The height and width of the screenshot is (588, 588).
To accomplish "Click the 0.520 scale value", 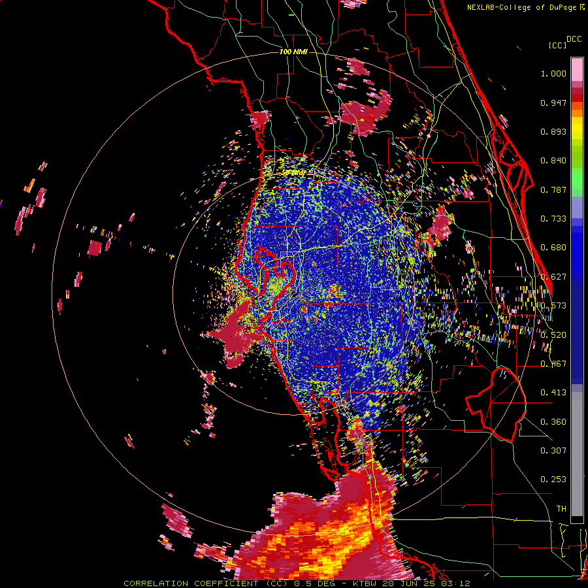I will (553, 335).
